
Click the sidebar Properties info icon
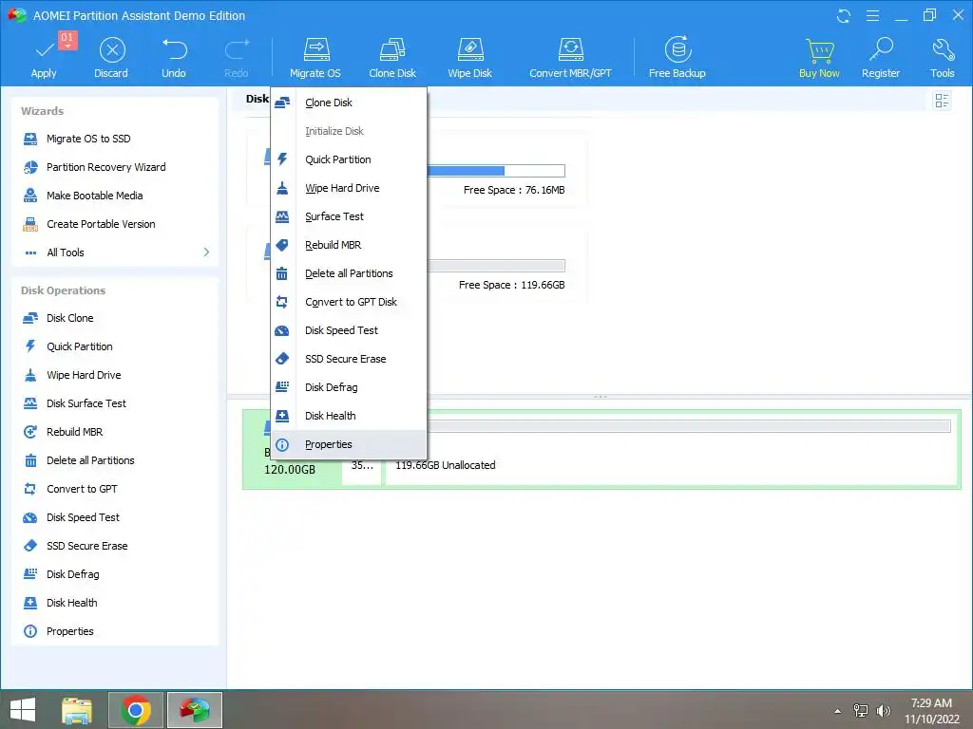[30, 631]
